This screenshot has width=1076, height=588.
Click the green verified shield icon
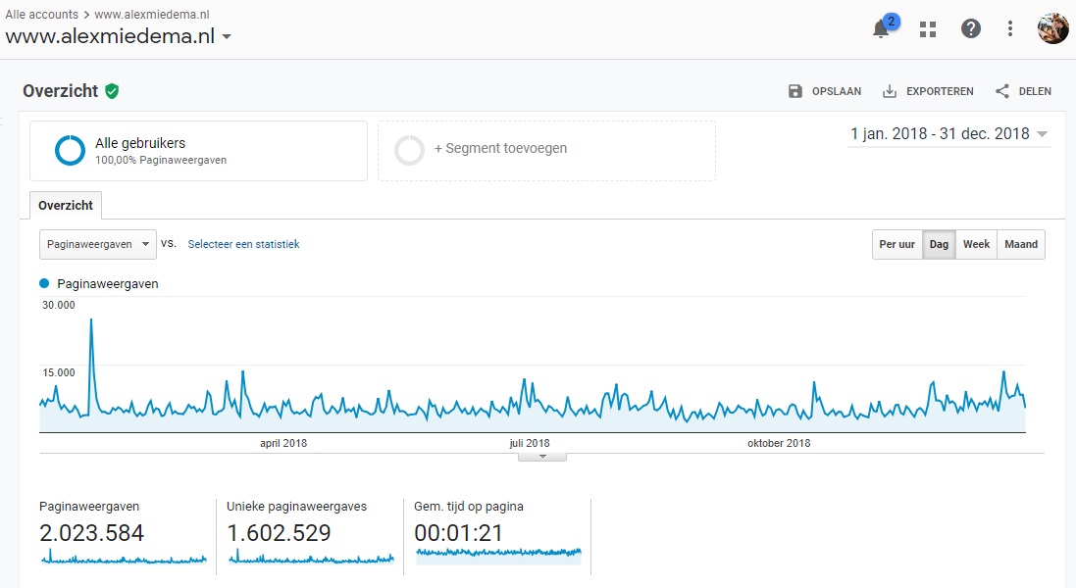(112, 91)
